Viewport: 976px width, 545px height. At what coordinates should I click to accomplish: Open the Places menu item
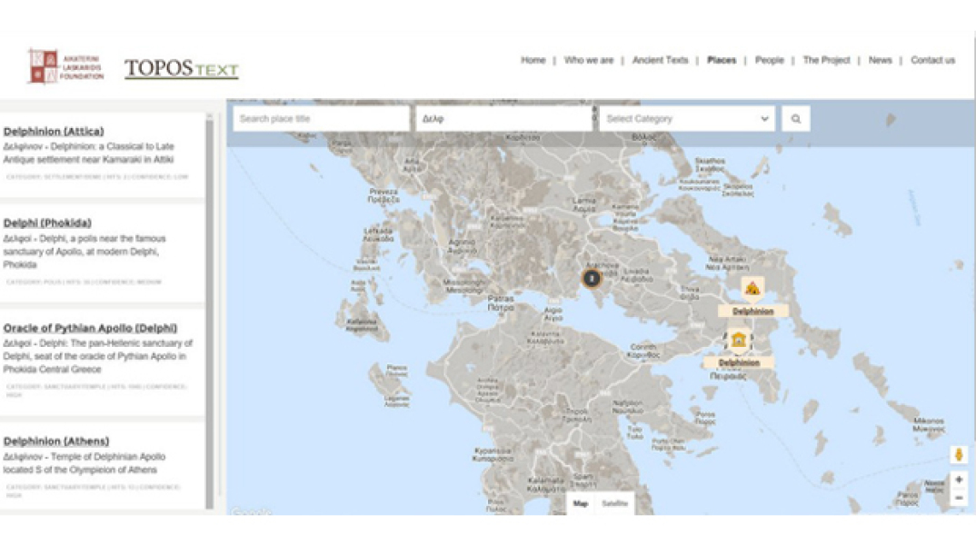click(x=722, y=60)
